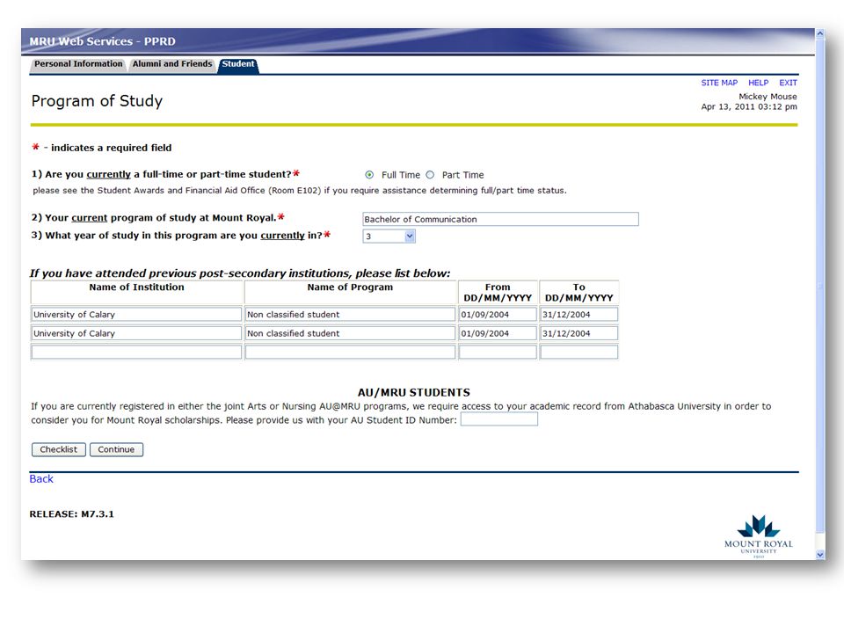The height and width of the screenshot is (633, 844).
Task: Click the 'From DD/MM/YYYY' column header
Action: (498, 292)
